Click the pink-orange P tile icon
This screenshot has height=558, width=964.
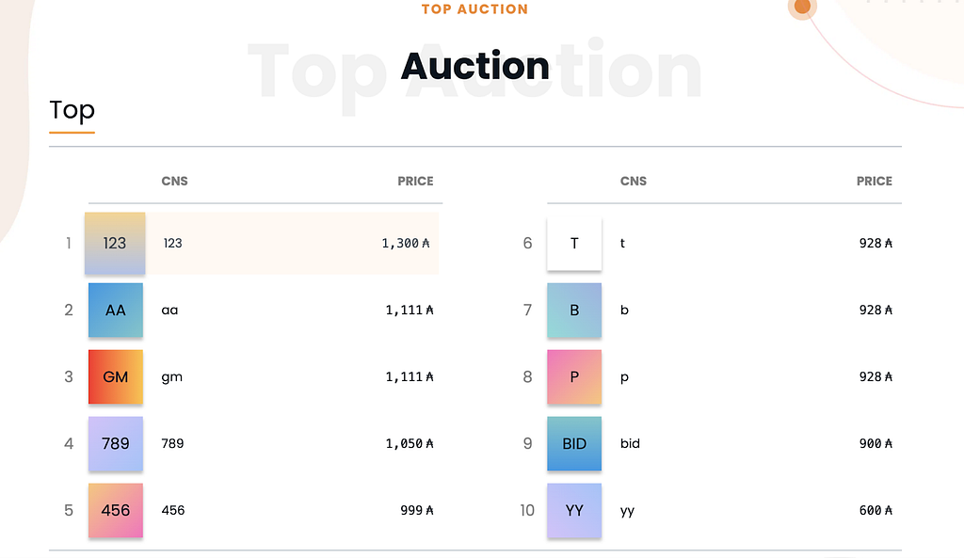click(x=574, y=376)
